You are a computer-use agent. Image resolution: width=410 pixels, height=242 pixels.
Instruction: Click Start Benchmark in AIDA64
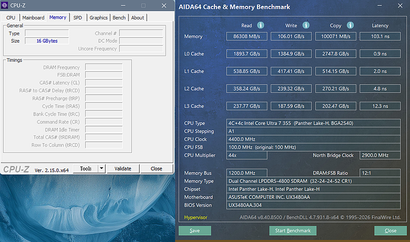pyautogui.click(x=293, y=230)
